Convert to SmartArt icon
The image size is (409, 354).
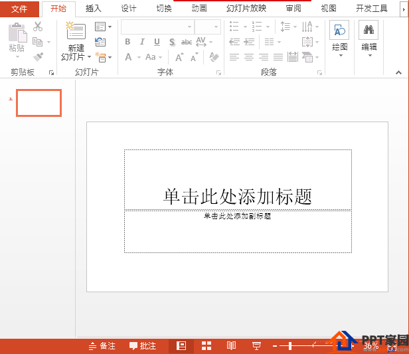(310, 57)
